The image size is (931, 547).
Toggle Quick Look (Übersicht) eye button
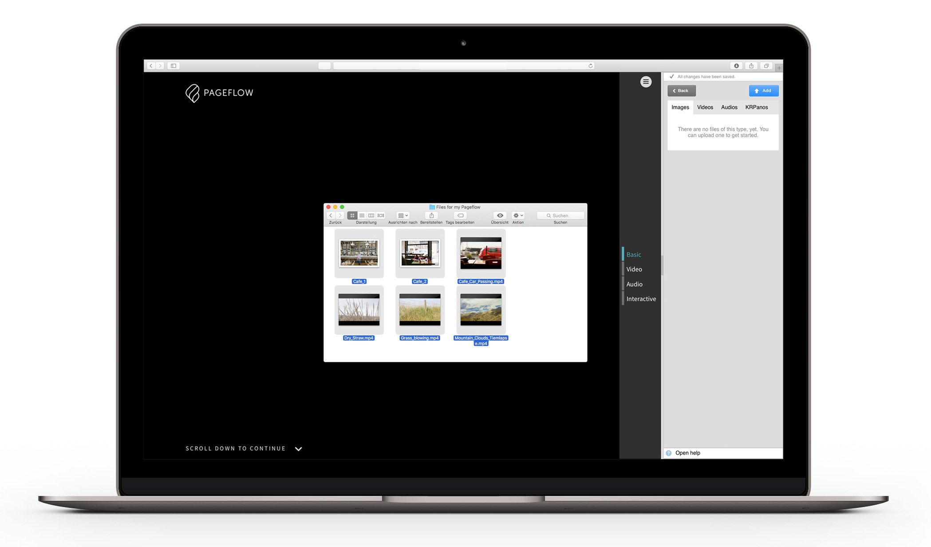tap(500, 215)
